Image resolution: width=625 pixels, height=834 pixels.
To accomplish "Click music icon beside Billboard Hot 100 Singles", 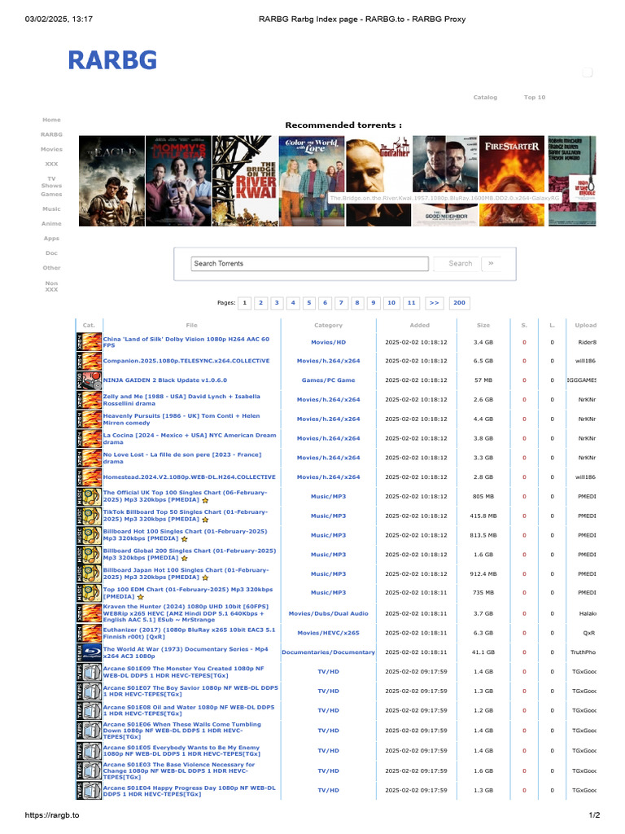I will 89,535.
